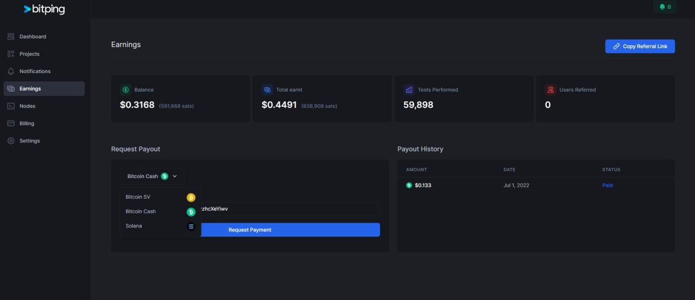Click the Total earnt coins icon
The image size is (695, 300).
pos(268,90)
